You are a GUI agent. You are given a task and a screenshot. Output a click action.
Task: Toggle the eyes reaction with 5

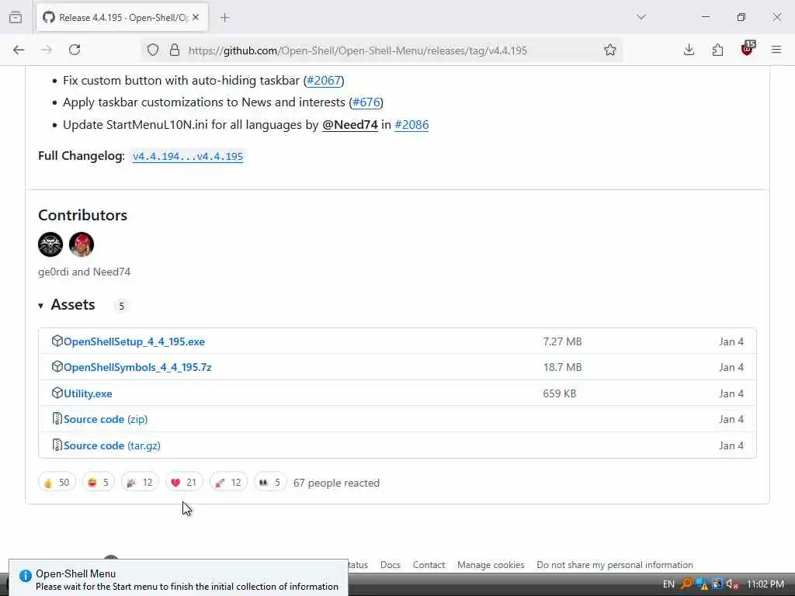point(269,483)
